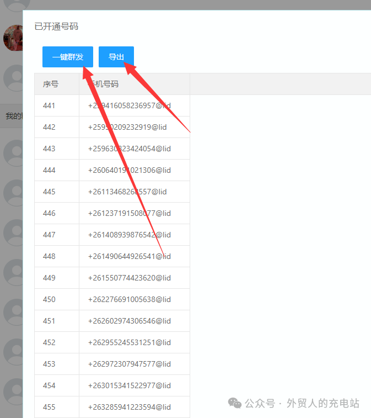Viewport: 371px width, 418px height.
Task: Click the 序号 column header
Action: click(x=51, y=84)
